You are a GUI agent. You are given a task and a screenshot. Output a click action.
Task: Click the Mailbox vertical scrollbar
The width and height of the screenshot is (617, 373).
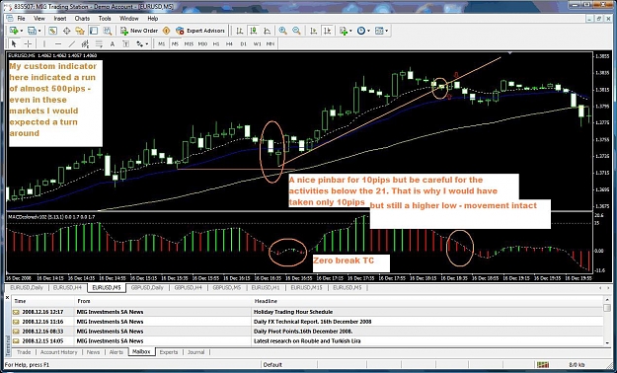click(x=607, y=321)
